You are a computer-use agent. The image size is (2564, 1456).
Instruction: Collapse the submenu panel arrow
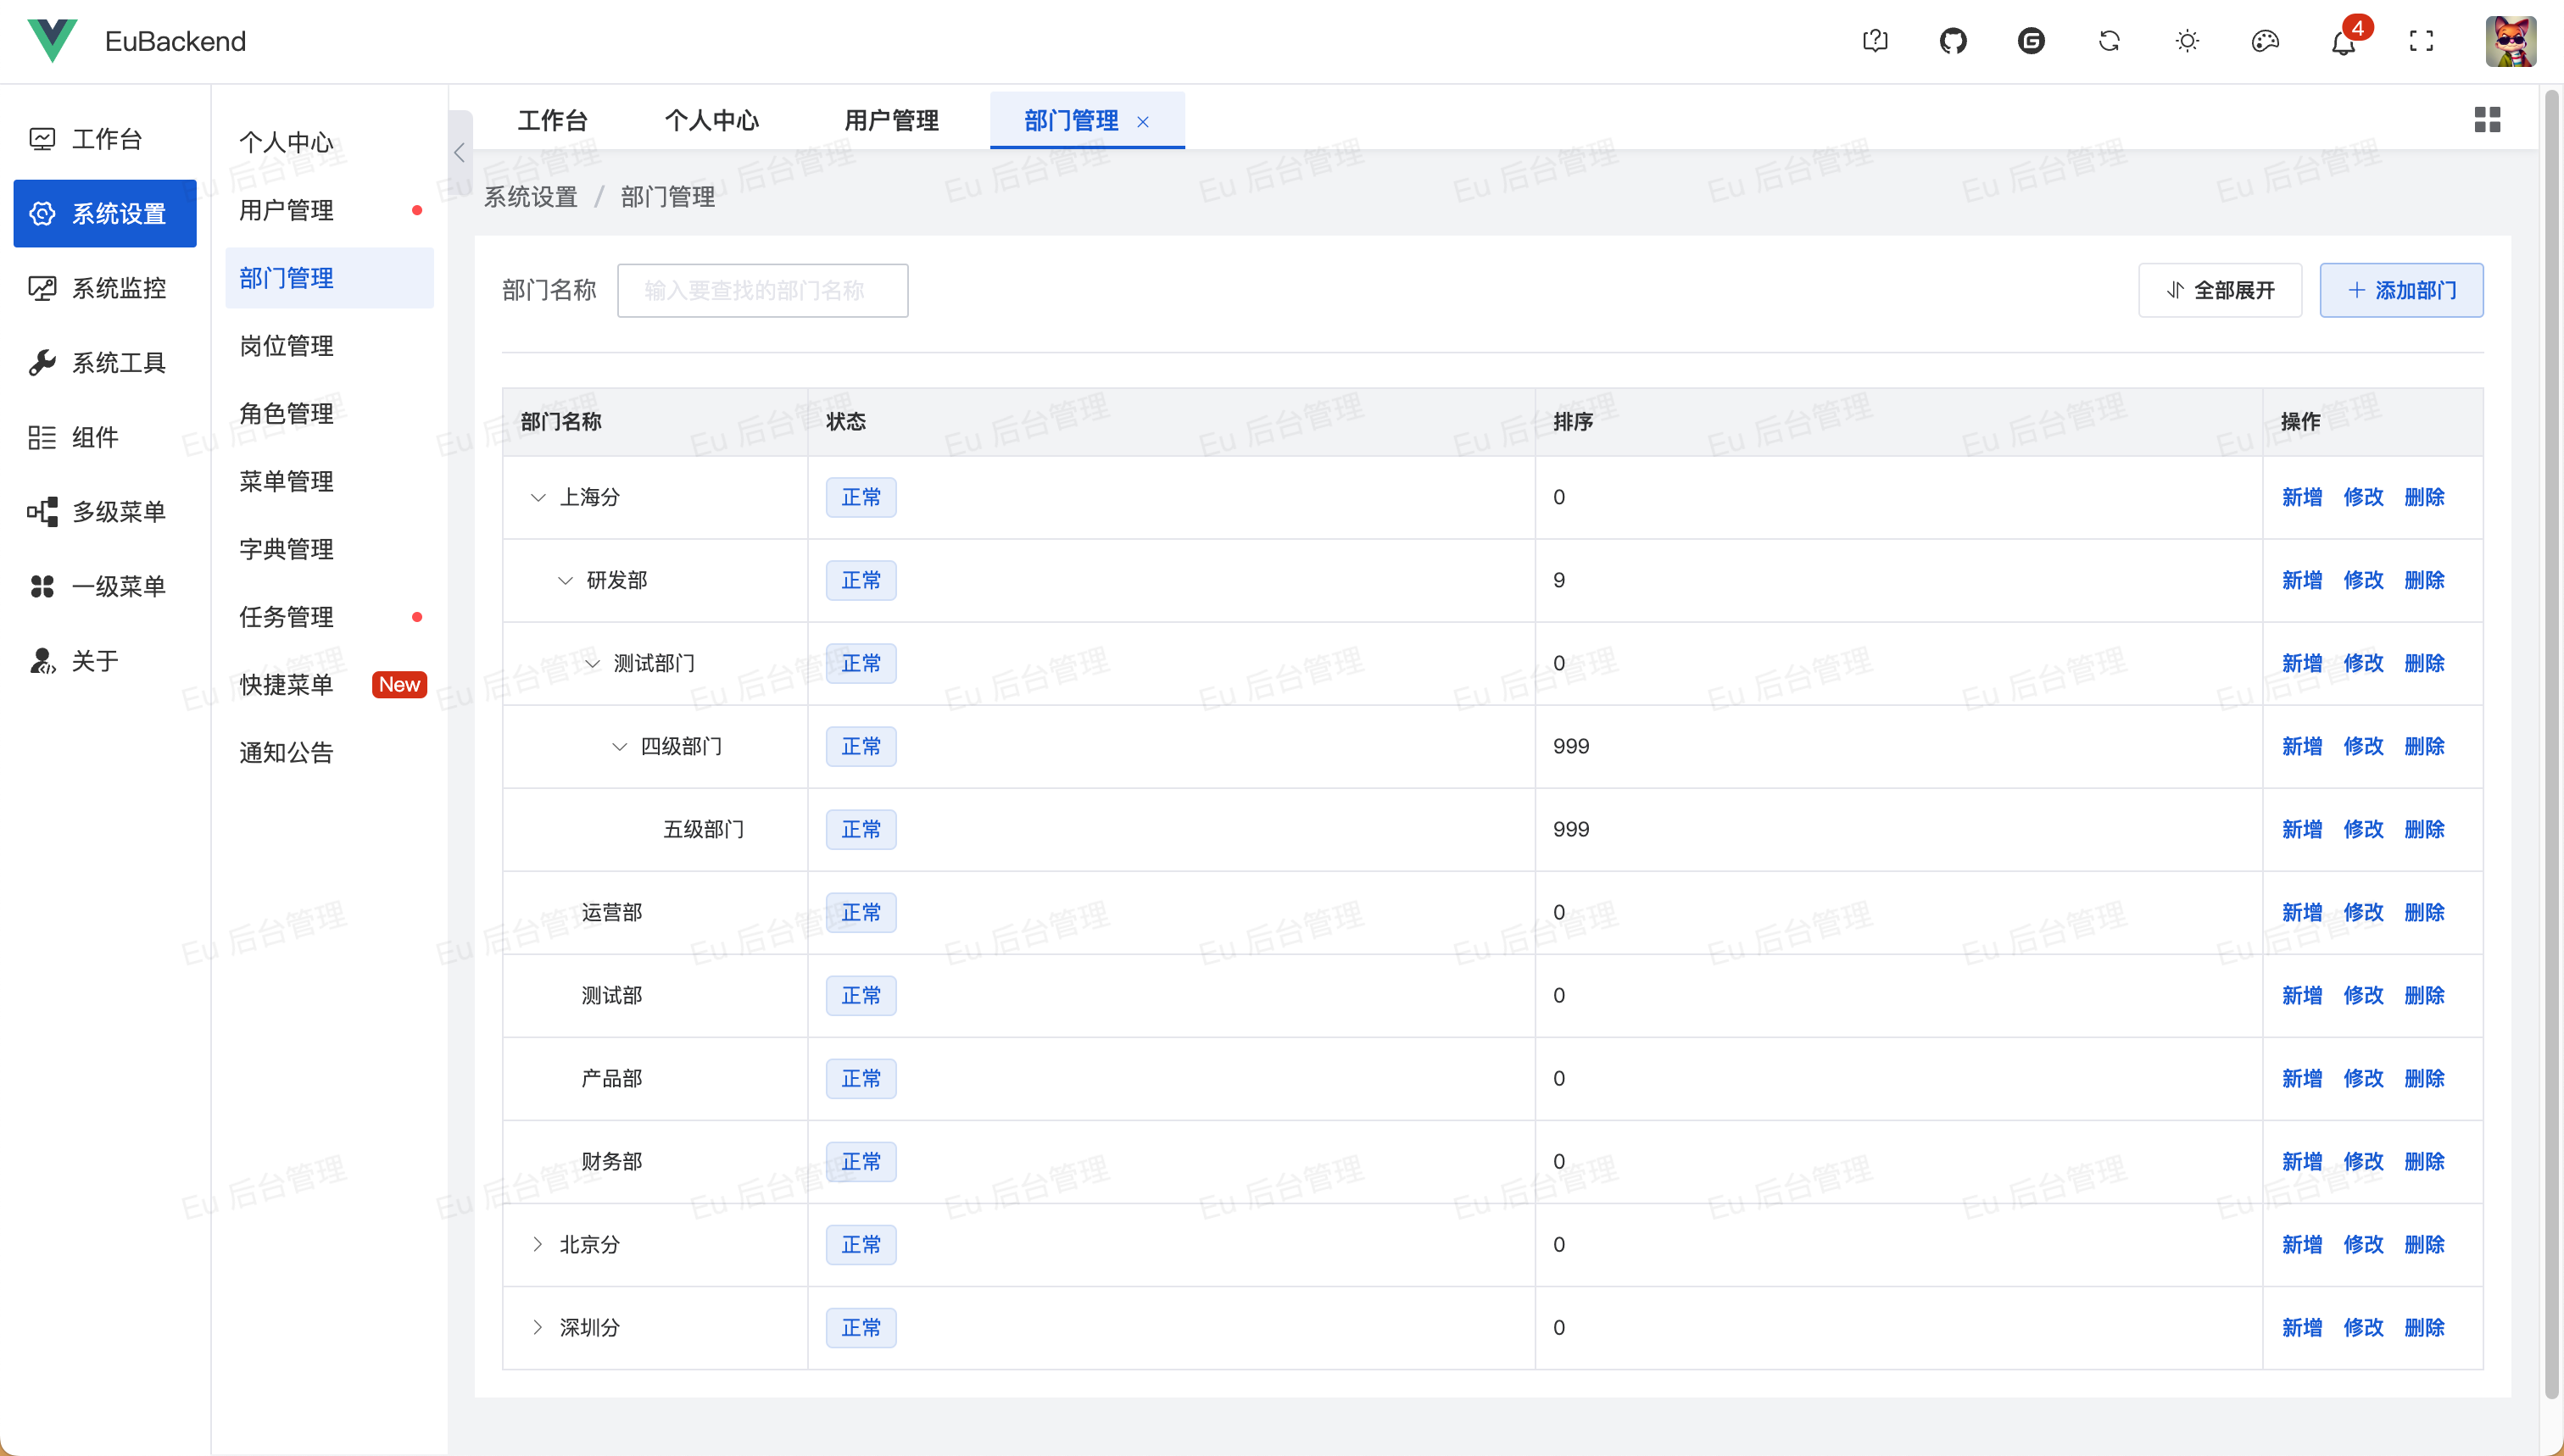point(460,153)
